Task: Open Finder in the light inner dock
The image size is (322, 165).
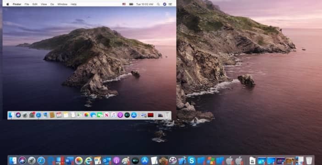Action: click(11, 115)
